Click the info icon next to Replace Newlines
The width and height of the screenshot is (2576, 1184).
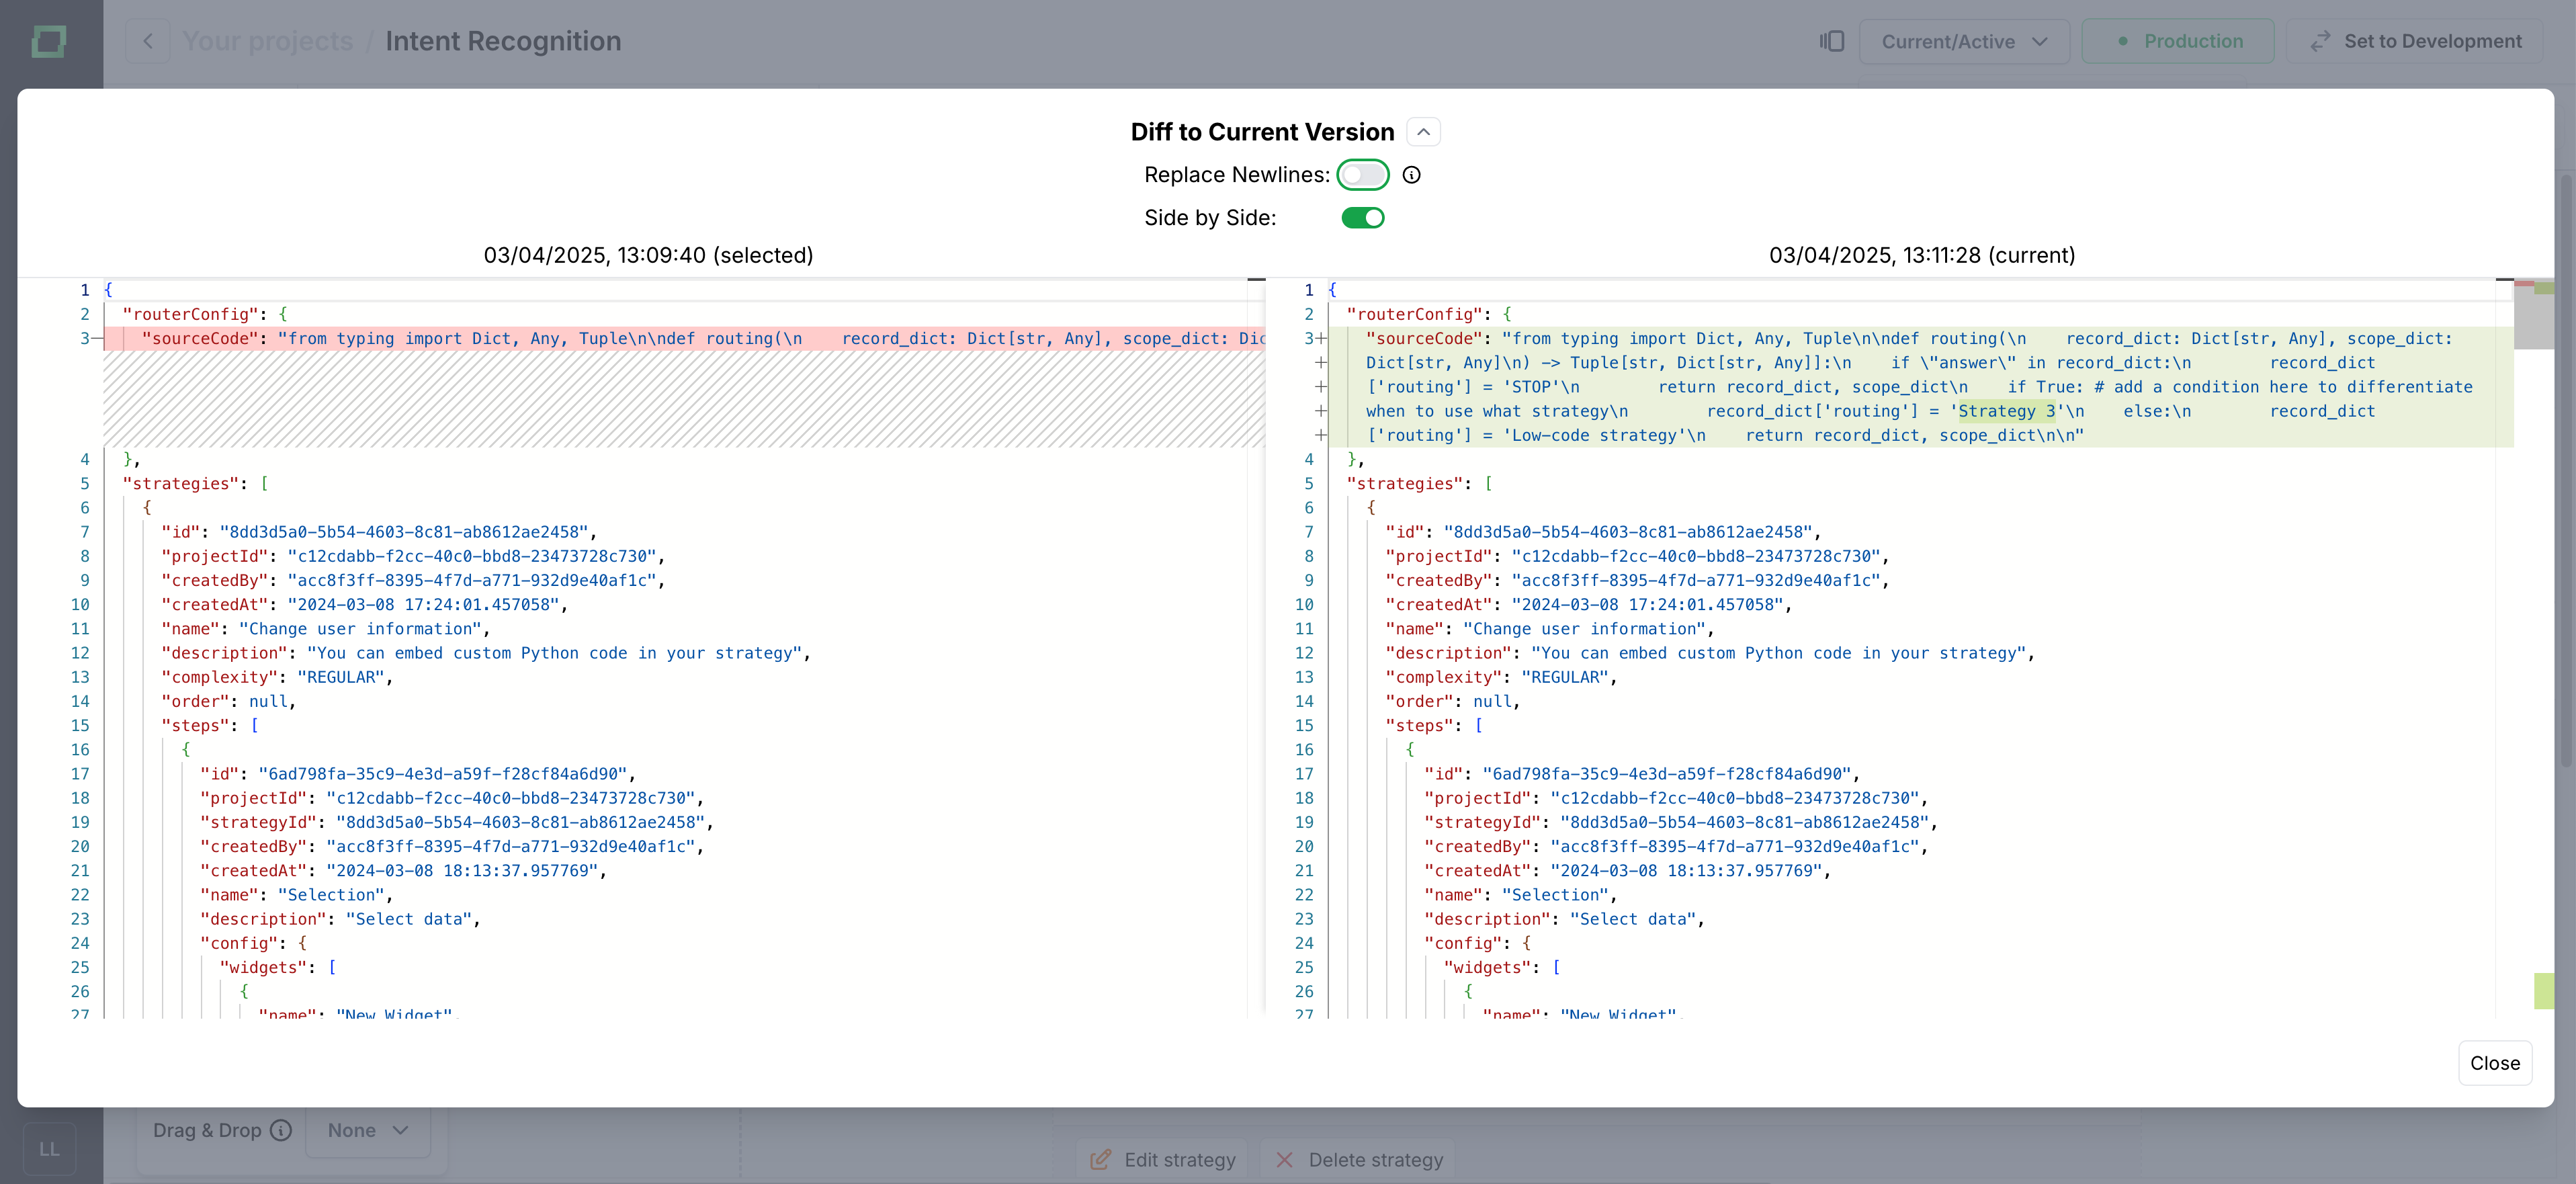(1411, 175)
